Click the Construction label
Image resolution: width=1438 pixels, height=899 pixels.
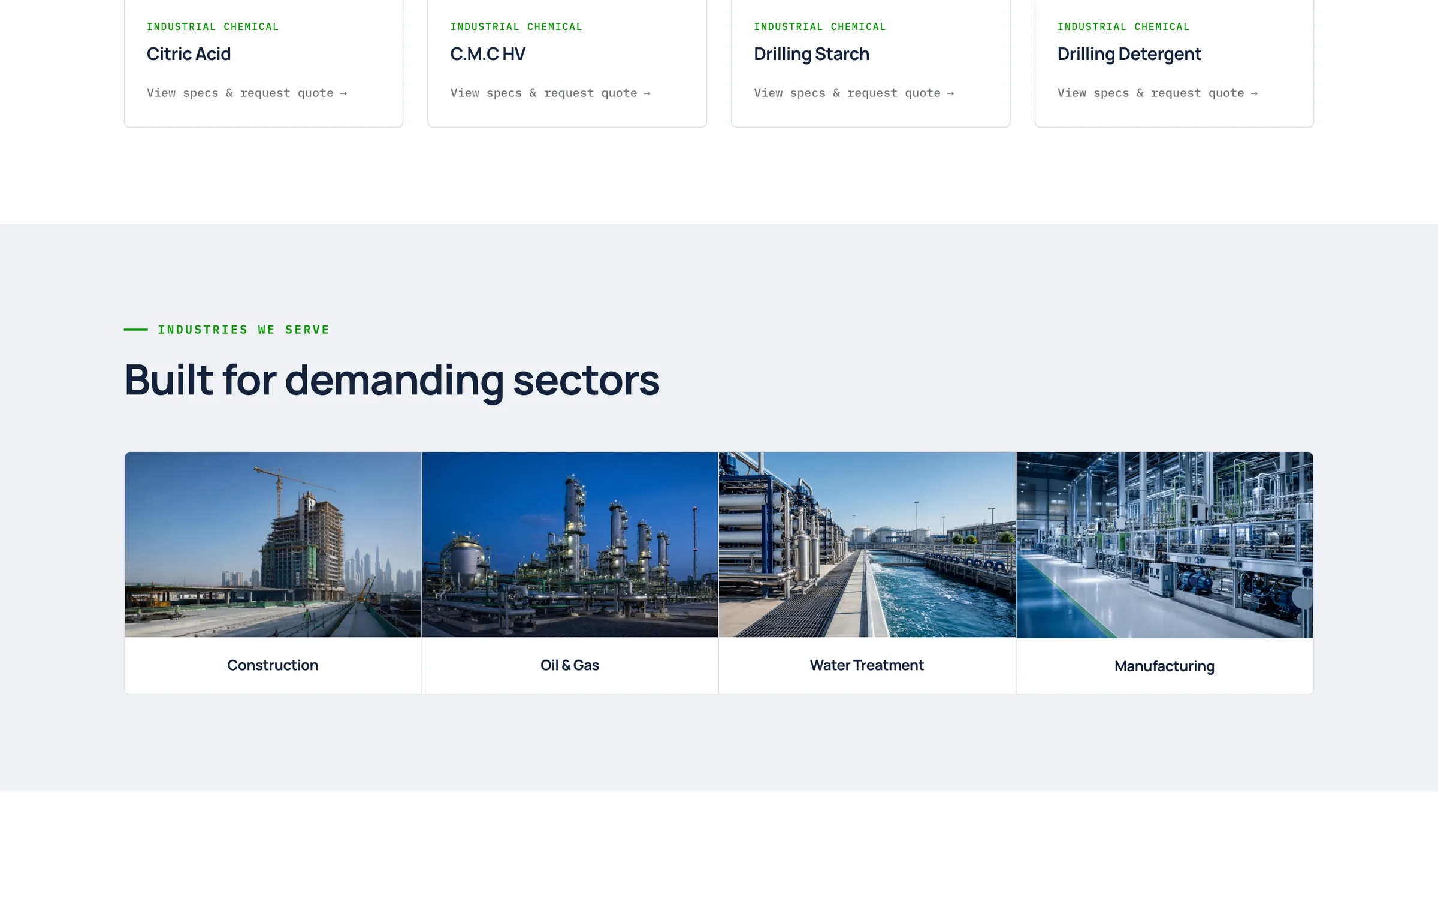pyautogui.click(x=273, y=665)
